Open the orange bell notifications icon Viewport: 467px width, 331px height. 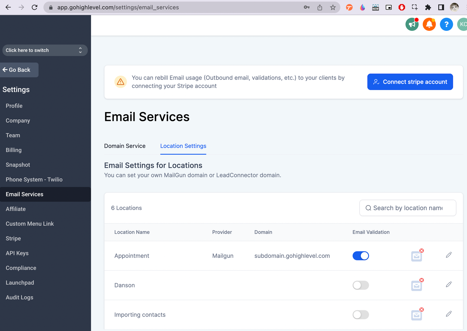click(429, 24)
